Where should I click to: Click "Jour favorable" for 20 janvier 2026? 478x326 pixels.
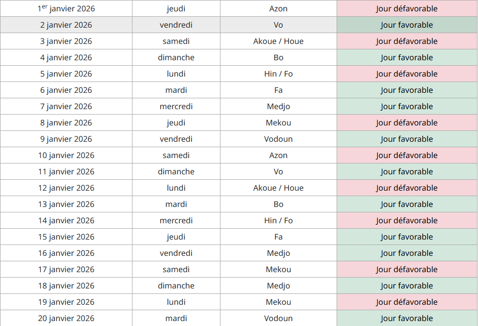pyautogui.click(x=406, y=319)
